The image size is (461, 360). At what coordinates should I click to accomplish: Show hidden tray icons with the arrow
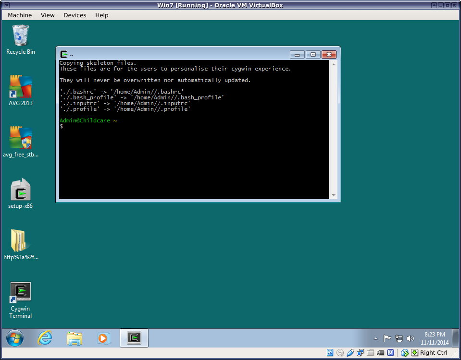pos(375,338)
